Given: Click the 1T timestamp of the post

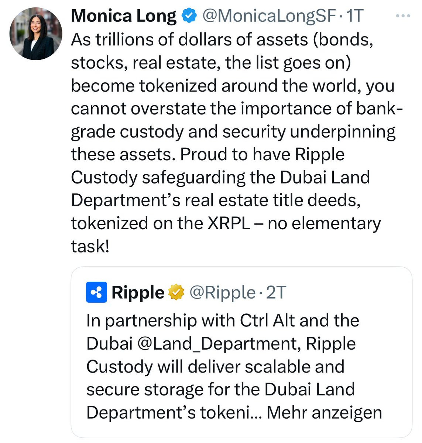Looking at the screenshot, I should point(354,16).
